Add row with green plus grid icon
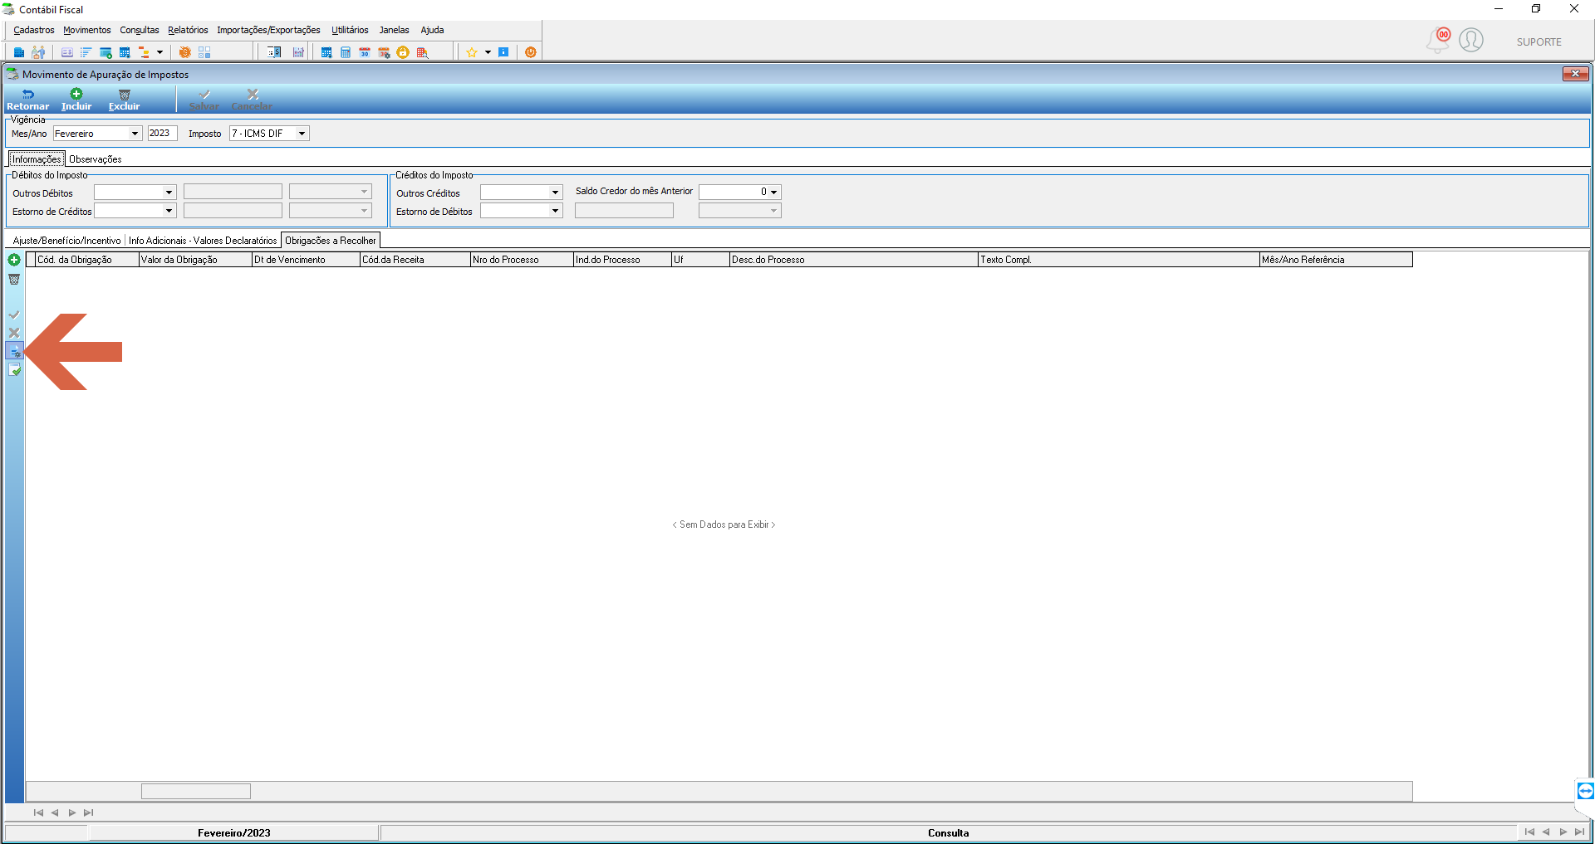The height and width of the screenshot is (844, 1595). click(x=14, y=260)
